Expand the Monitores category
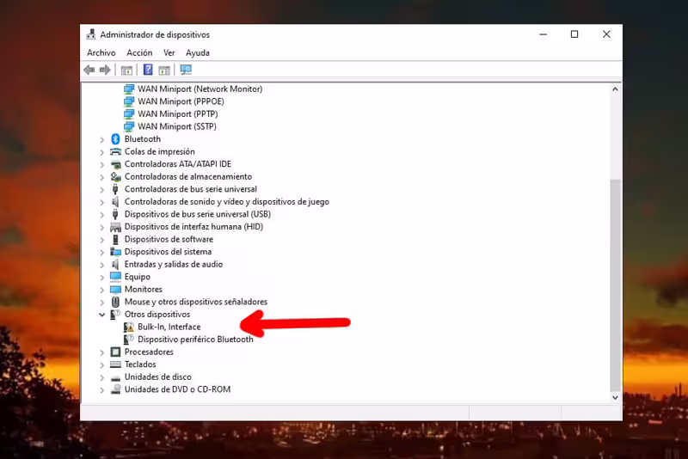Image resolution: width=688 pixels, height=459 pixels. point(101,290)
